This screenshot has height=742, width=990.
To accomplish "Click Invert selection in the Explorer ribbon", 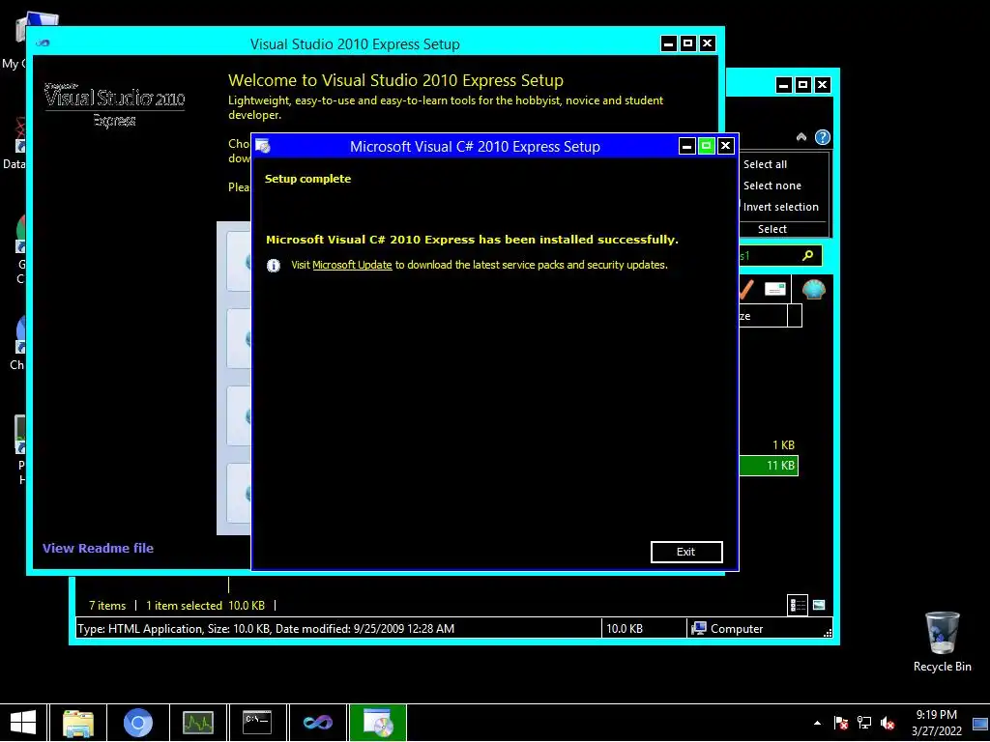I will (780, 207).
